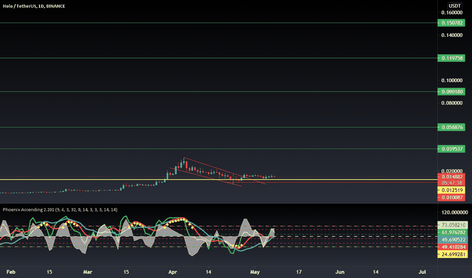Image resolution: width=472 pixels, height=278 pixels.
Task: Select the 0.150782 price level label
Action: (451, 23)
